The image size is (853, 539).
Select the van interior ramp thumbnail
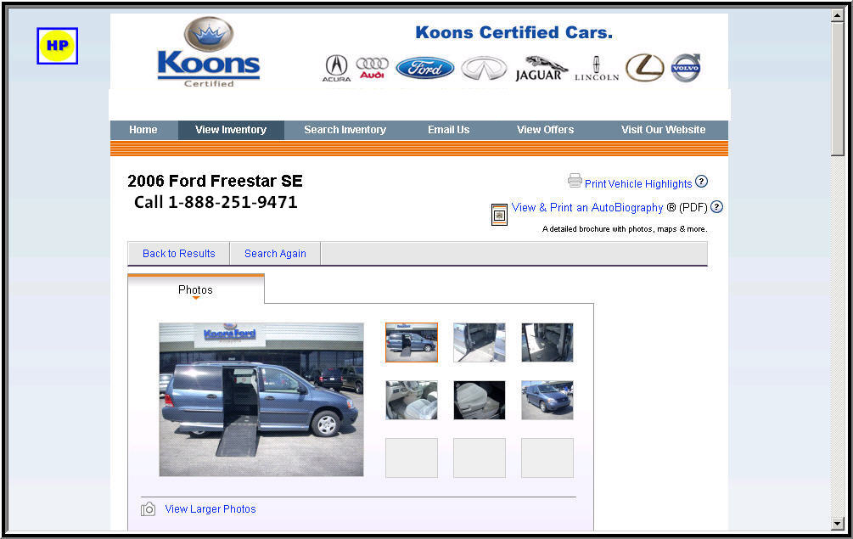click(x=480, y=343)
